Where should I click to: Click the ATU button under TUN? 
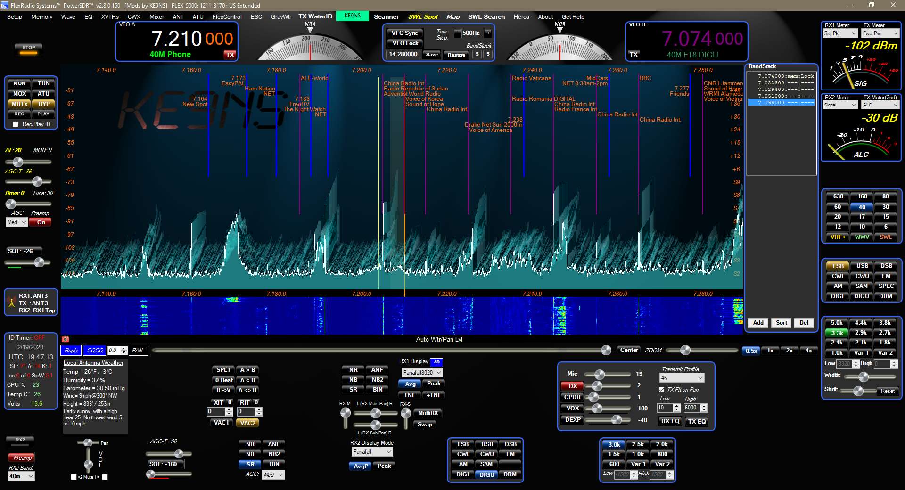(43, 94)
